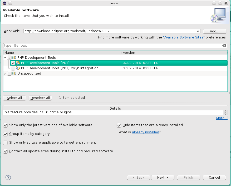Check the PDT Mylyn Integration checkbox

click(13, 68)
